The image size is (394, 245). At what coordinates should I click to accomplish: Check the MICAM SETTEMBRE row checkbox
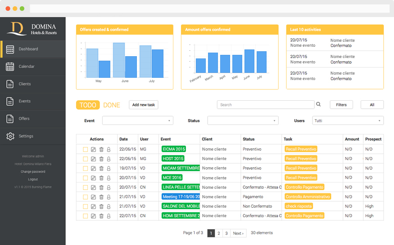click(86, 169)
